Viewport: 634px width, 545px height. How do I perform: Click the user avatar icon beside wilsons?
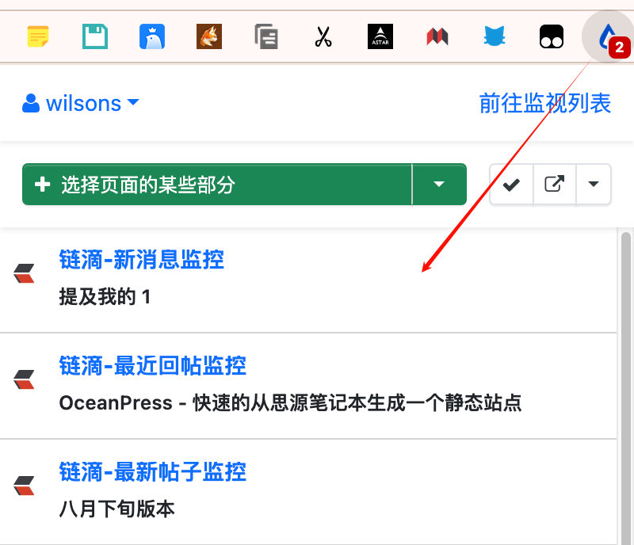[31, 103]
